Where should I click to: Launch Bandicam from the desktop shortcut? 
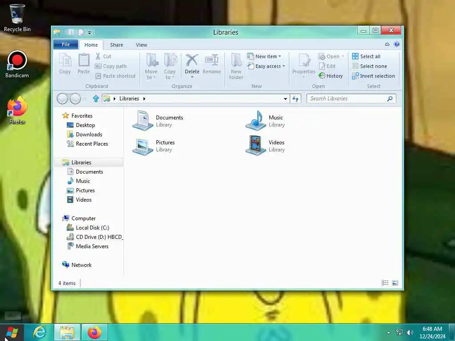[x=17, y=64]
